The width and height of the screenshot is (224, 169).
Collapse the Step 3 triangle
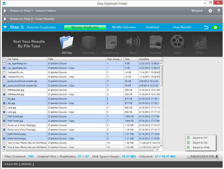(x=5, y=27)
